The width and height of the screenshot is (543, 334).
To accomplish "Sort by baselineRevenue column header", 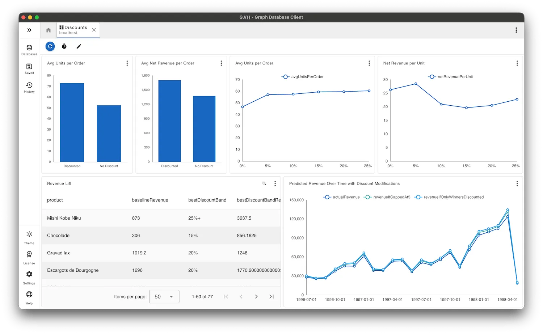I will [x=150, y=200].
